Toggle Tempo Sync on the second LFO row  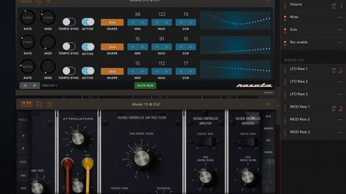coord(69,46)
